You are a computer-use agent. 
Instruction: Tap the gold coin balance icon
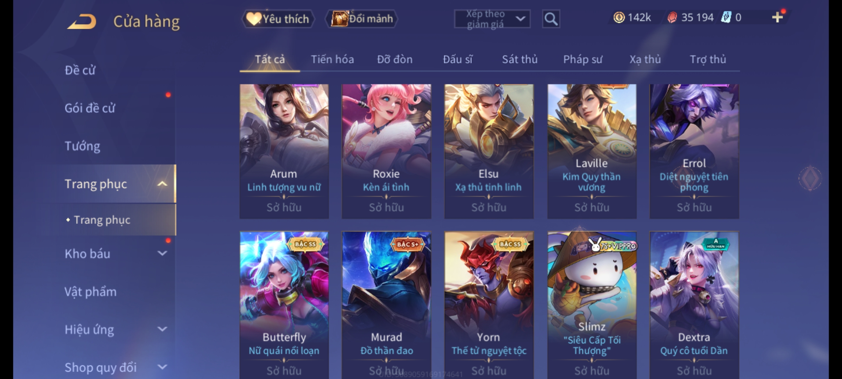click(619, 17)
